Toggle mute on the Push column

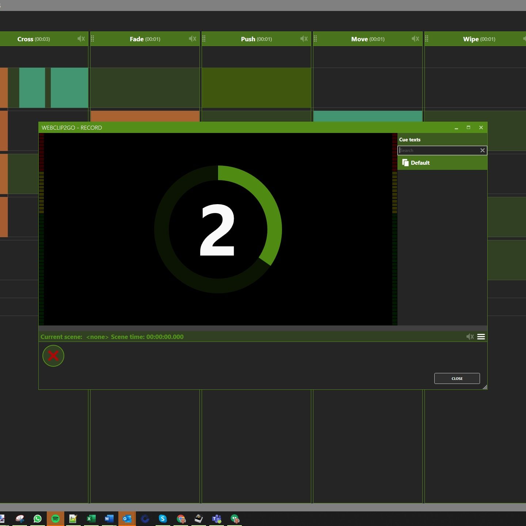click(304, 39)
